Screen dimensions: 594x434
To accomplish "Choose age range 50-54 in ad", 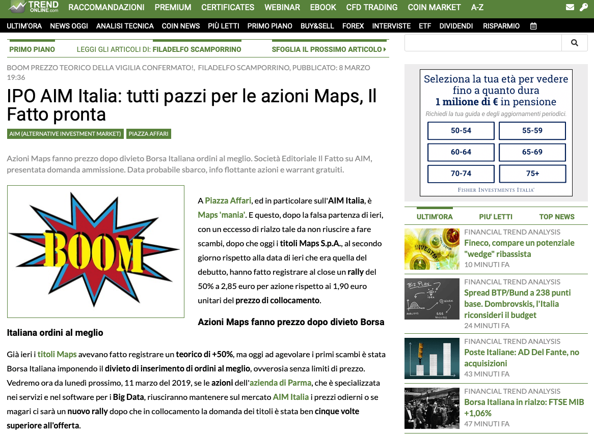I will click(x=461, y=131).
